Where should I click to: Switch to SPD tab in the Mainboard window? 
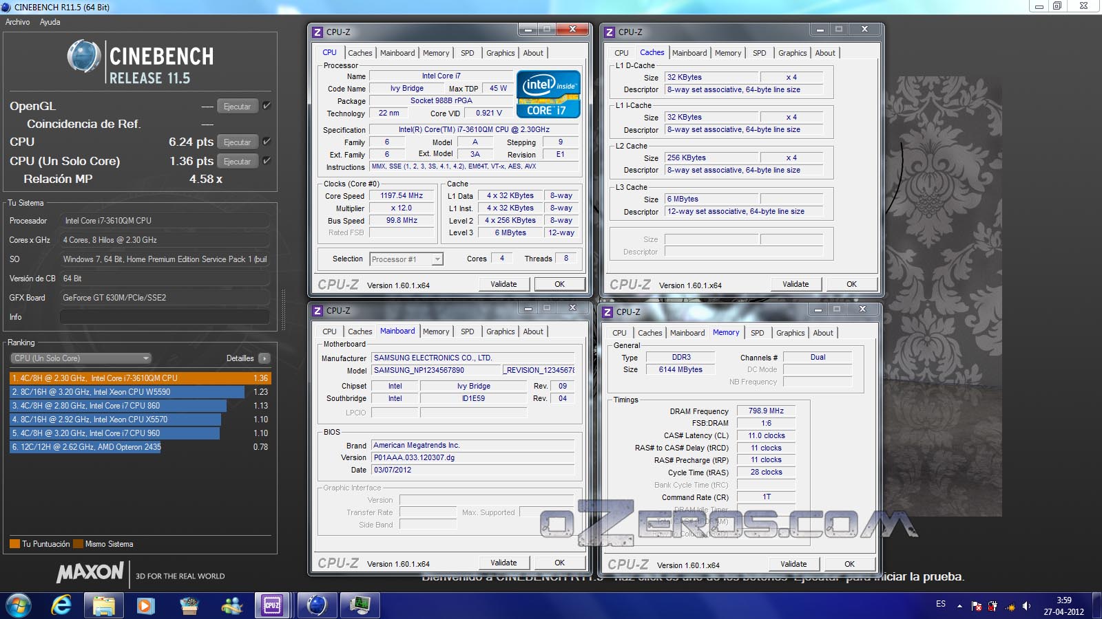click(x=468, y=332)
